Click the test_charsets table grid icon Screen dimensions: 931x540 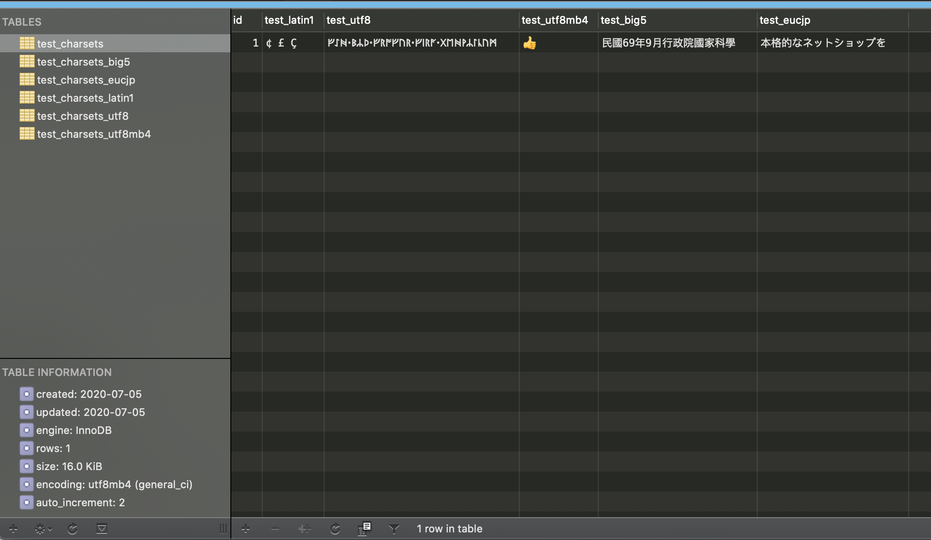point(27,43)
